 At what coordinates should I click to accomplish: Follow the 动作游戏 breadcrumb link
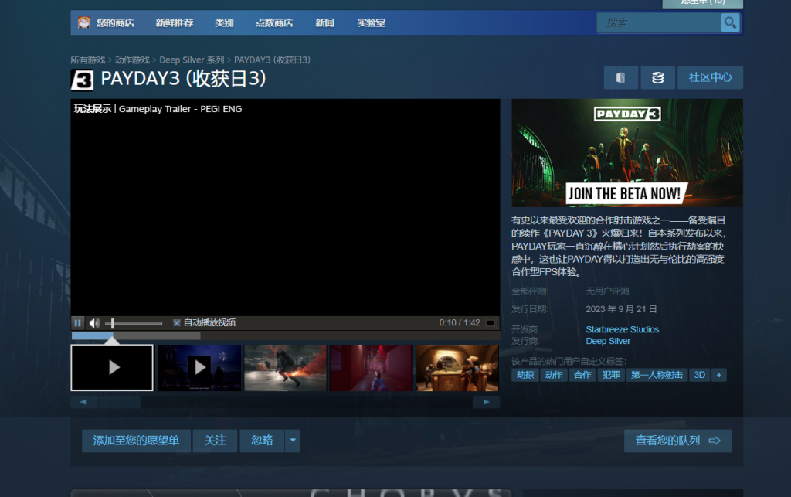(132, 60)
